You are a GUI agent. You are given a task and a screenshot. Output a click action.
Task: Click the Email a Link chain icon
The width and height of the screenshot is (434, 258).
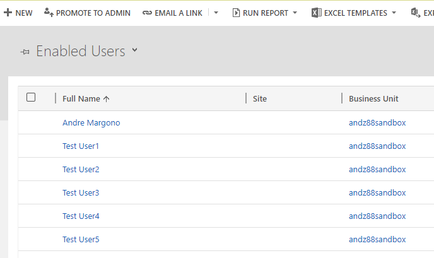[147, 13]
